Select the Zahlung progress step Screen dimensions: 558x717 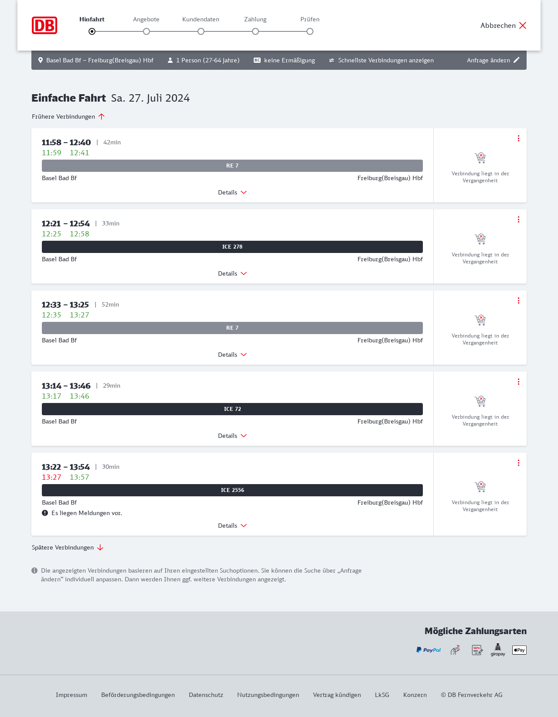tap(255, 31)
